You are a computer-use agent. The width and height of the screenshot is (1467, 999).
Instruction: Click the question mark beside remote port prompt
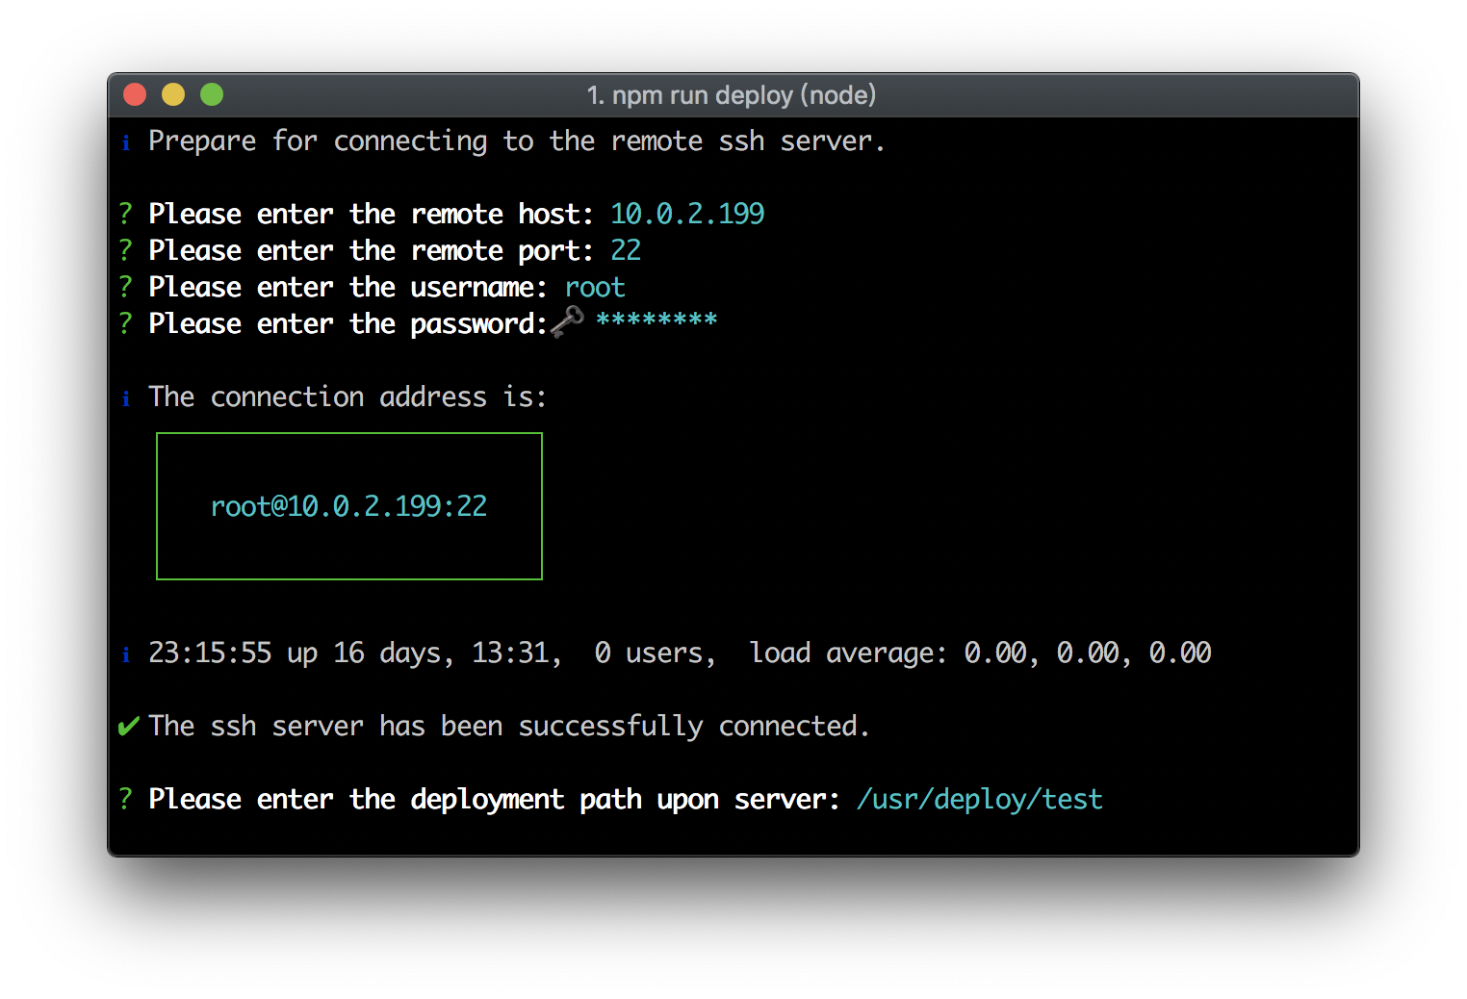click(126, 250)
